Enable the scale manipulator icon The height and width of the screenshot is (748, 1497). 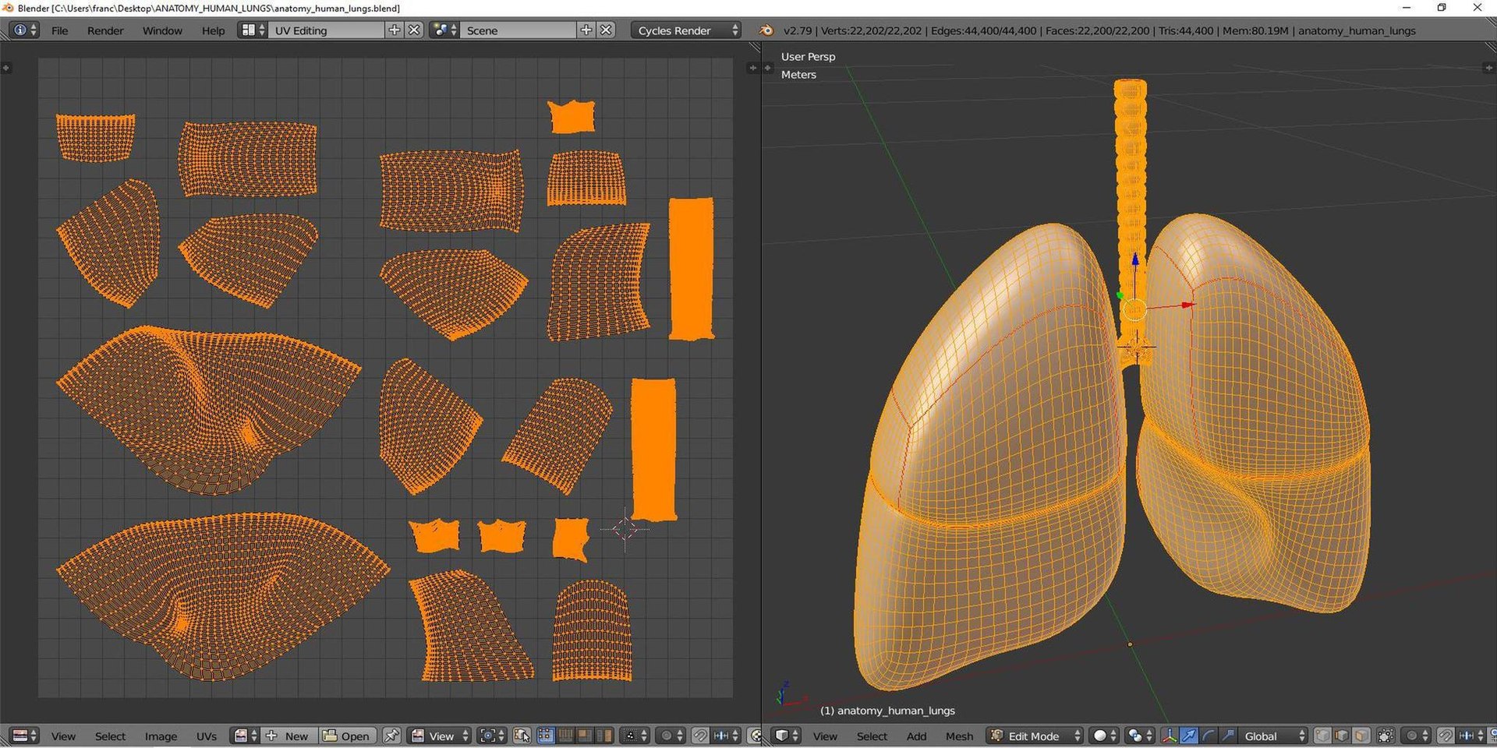coord(1227,736)
